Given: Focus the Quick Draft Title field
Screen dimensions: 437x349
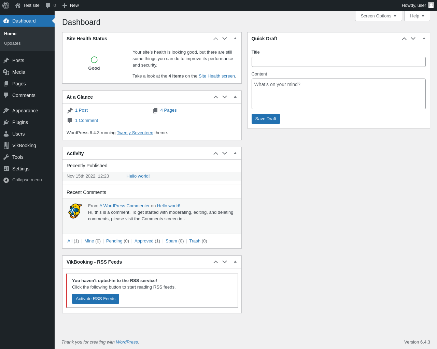Looking at the screenshot, I should coord(338,62).
